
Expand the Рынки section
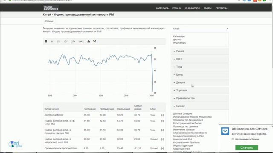click(200, 51)
